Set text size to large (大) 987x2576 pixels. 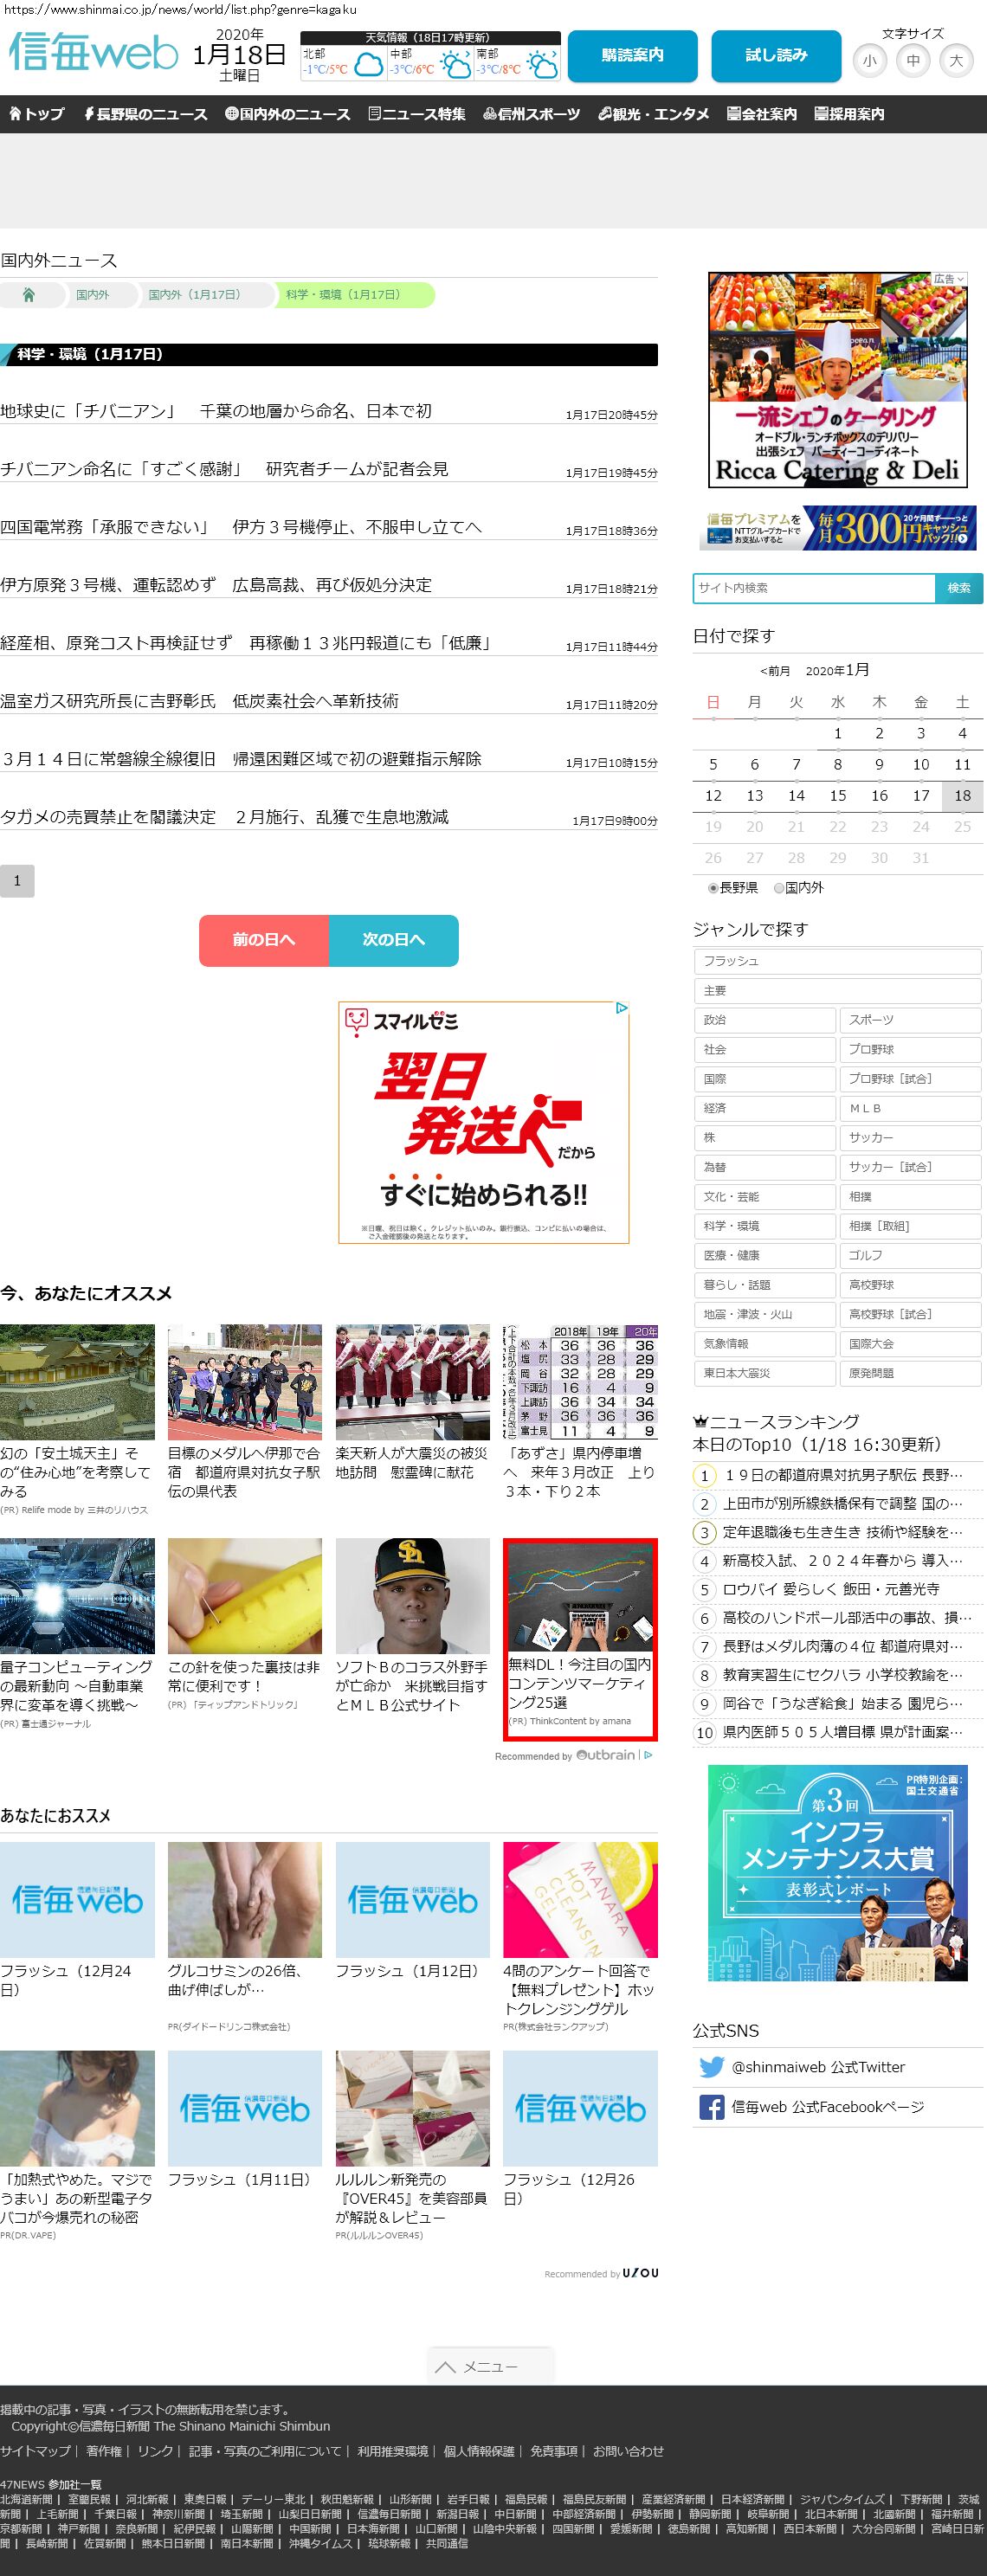point(956,61)
